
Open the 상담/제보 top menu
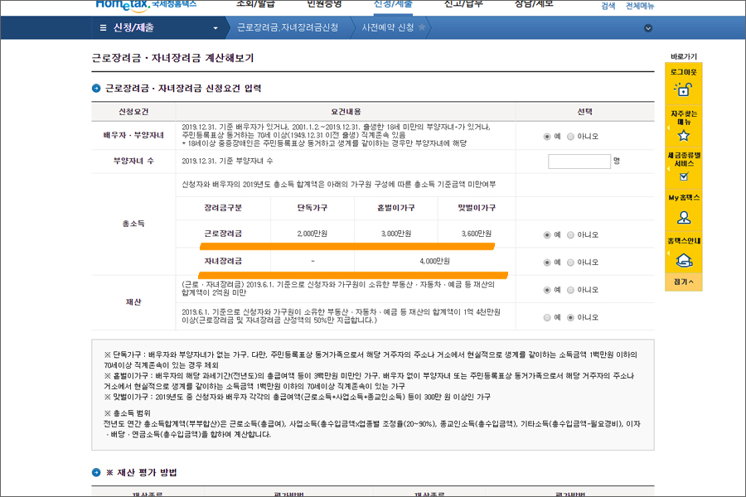[x=534, y=4]
